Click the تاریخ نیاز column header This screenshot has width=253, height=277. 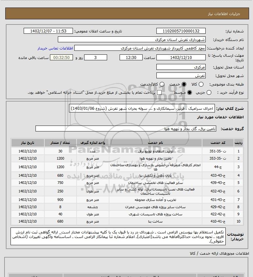coord(28,143)
